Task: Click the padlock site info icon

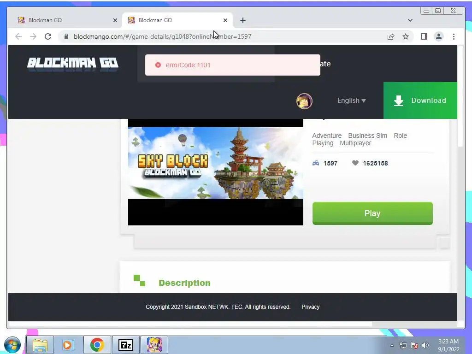Action: click(66, 36)
